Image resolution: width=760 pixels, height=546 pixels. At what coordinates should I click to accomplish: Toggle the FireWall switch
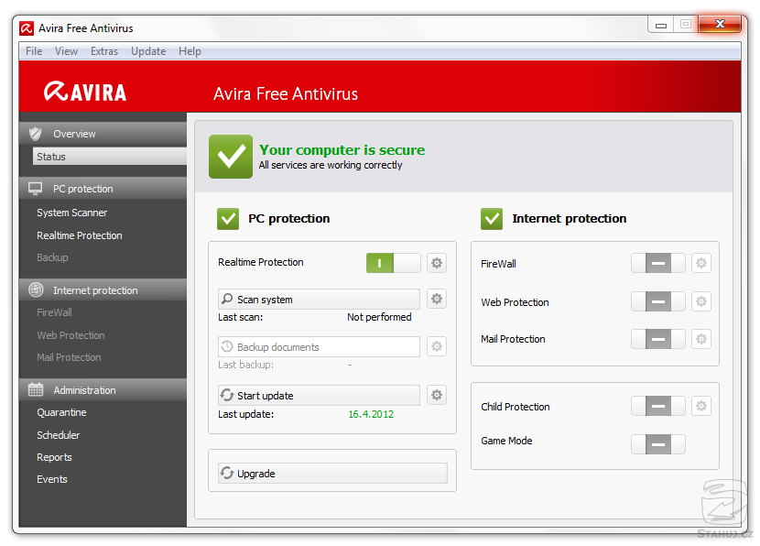tap(657, 263)
